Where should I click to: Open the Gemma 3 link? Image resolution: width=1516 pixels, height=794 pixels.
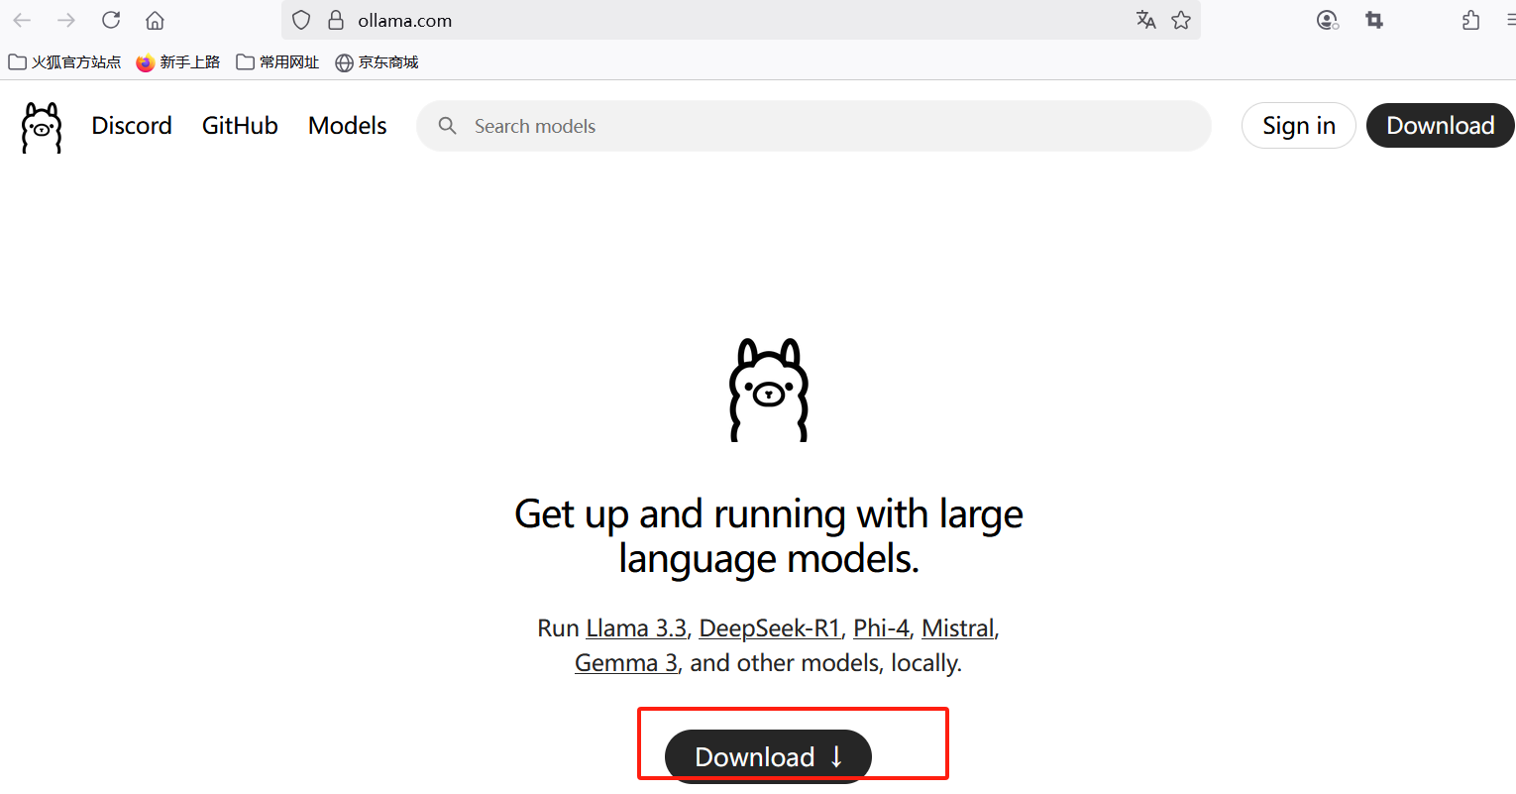tap(626, 663)
